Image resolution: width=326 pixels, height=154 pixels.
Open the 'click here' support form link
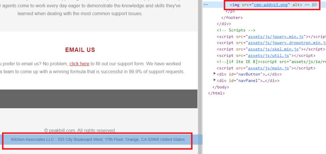[x=79, y=64]
